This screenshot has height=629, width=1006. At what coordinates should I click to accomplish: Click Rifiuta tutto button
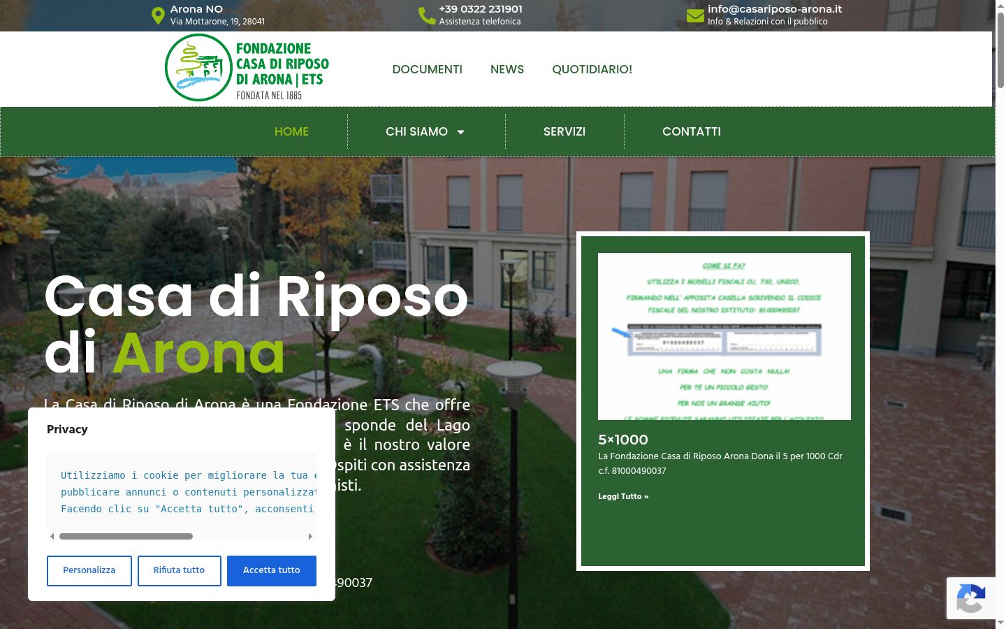tap(180, 570)
